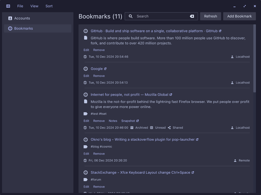This screenshot has width=261, height=195.
Task: Click the Refresh button
Action: pos(211,16)
